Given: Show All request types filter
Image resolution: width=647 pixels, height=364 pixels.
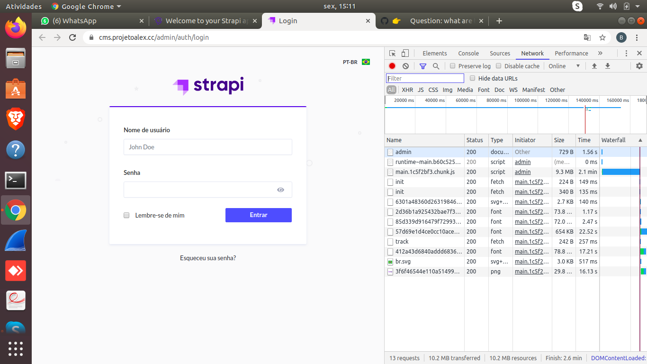Looking at the screenshot, I should [x=391, y=90].
